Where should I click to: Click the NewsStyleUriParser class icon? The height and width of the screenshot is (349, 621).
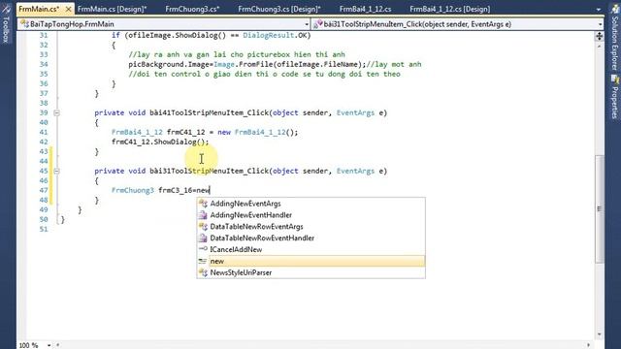tap(203, 272)
